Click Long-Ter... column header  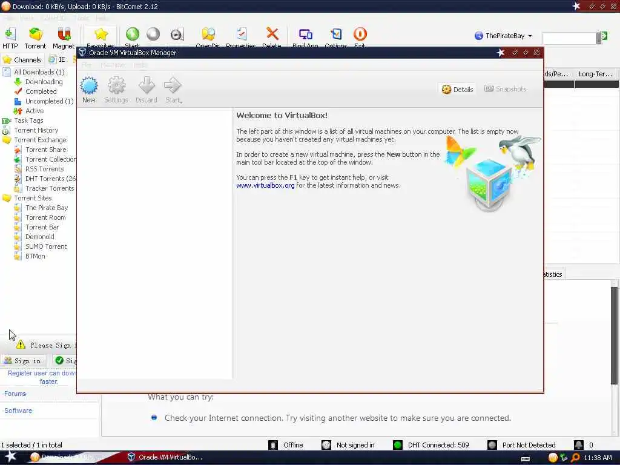(x=596, y=74)
